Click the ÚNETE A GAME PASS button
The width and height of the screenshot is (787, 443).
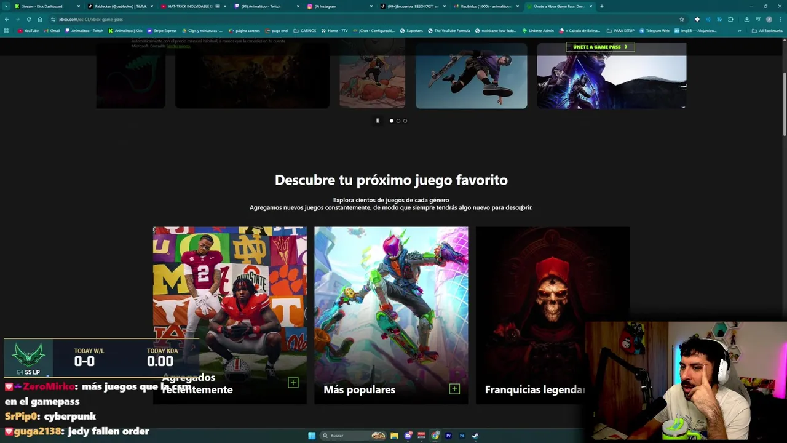tap(600, 47)
